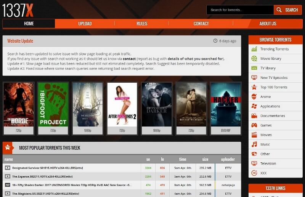Click uploader nehalpuja
Screen dimensions: 305x197
(x=228, y=185)
